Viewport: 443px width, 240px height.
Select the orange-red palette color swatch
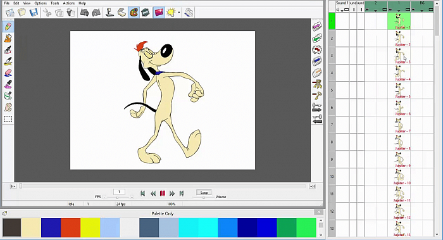point(71,227)
